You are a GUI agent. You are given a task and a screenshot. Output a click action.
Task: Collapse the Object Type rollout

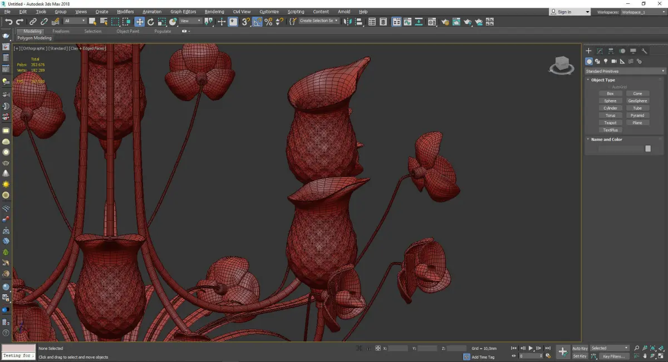(603, 80)
